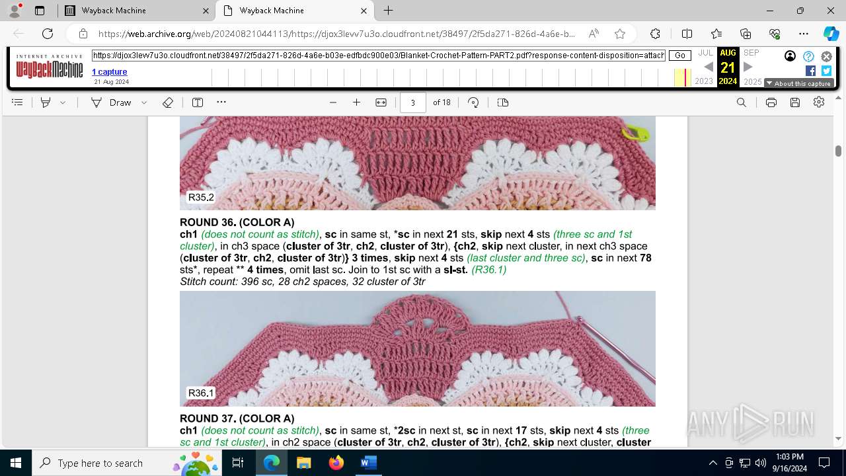Close the Wayback toolbar

(826, 56)
